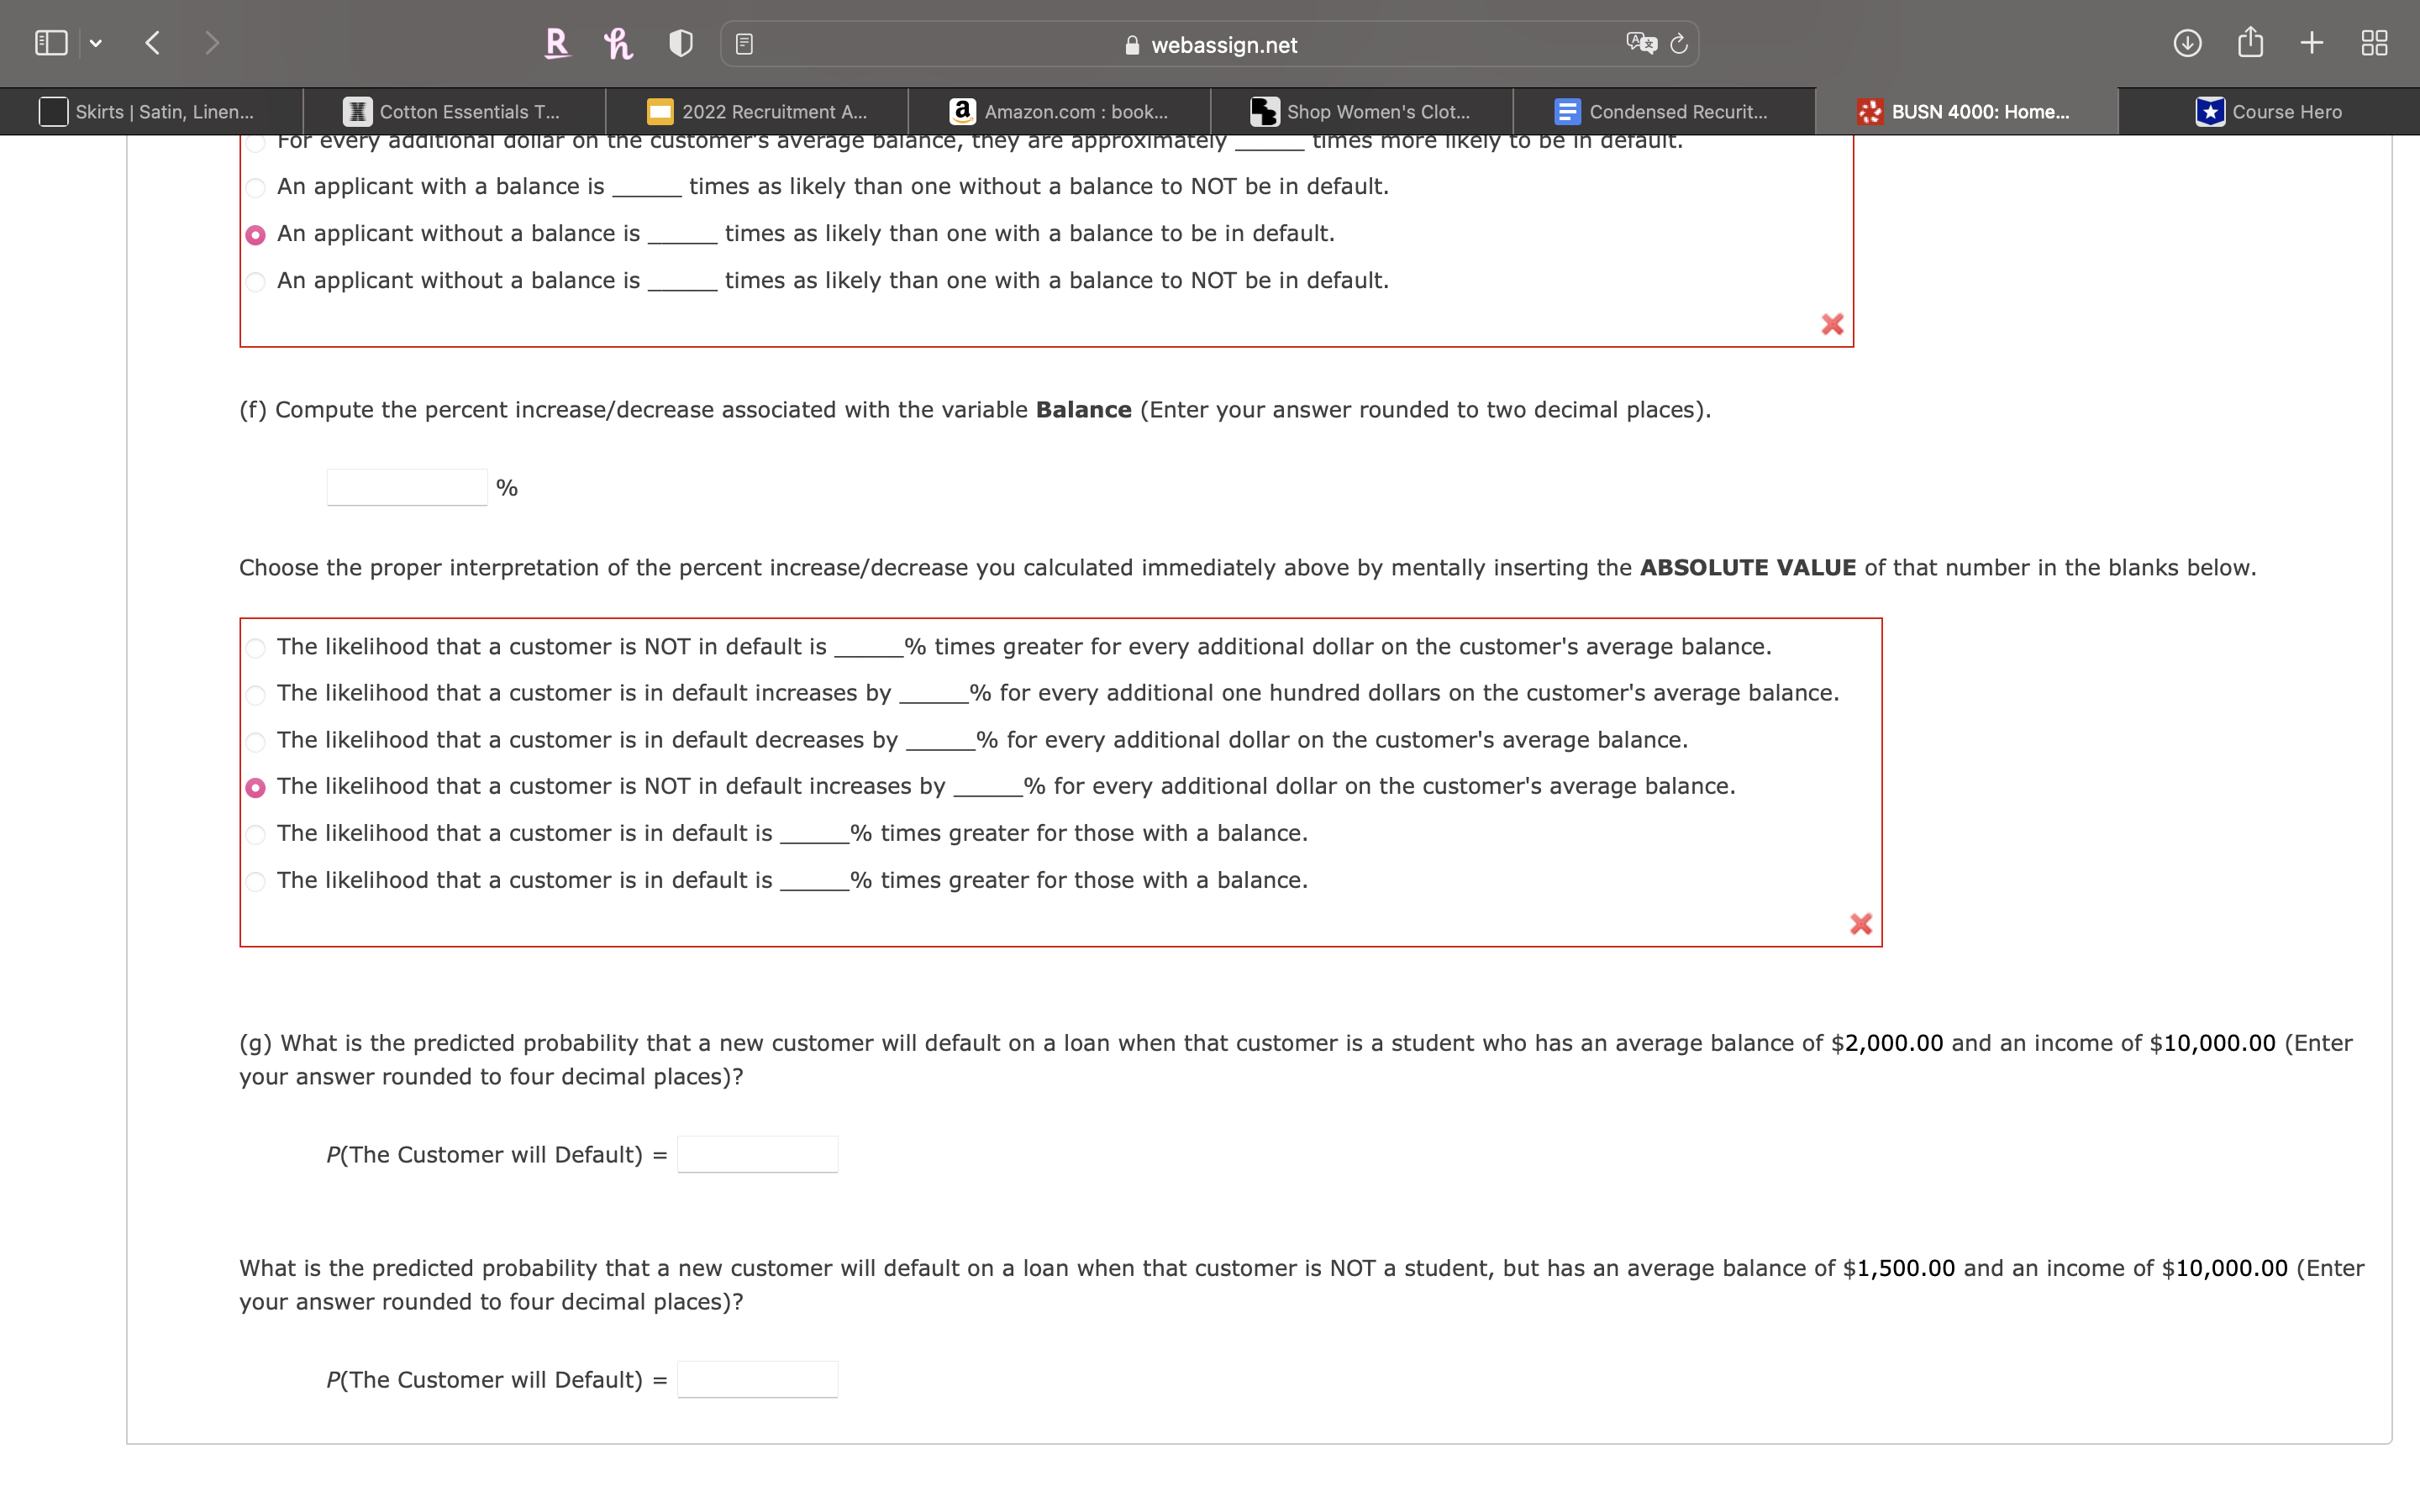This screenshot has width=2420, height=1512.
Task: Select 'An applicant with a balance' radio option
Action: pos(256,187)
